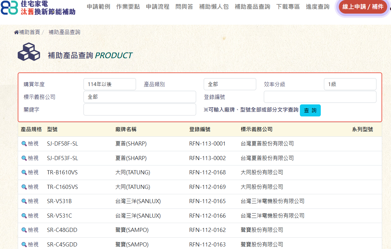Screen dimensions: 391x249
Task: Click magnifier icon for SR-V531C row
Action: point(24,216)
